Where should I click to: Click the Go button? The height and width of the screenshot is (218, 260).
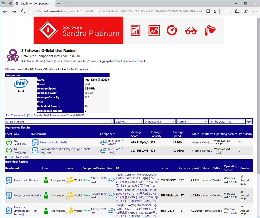[x=249, y=121]
